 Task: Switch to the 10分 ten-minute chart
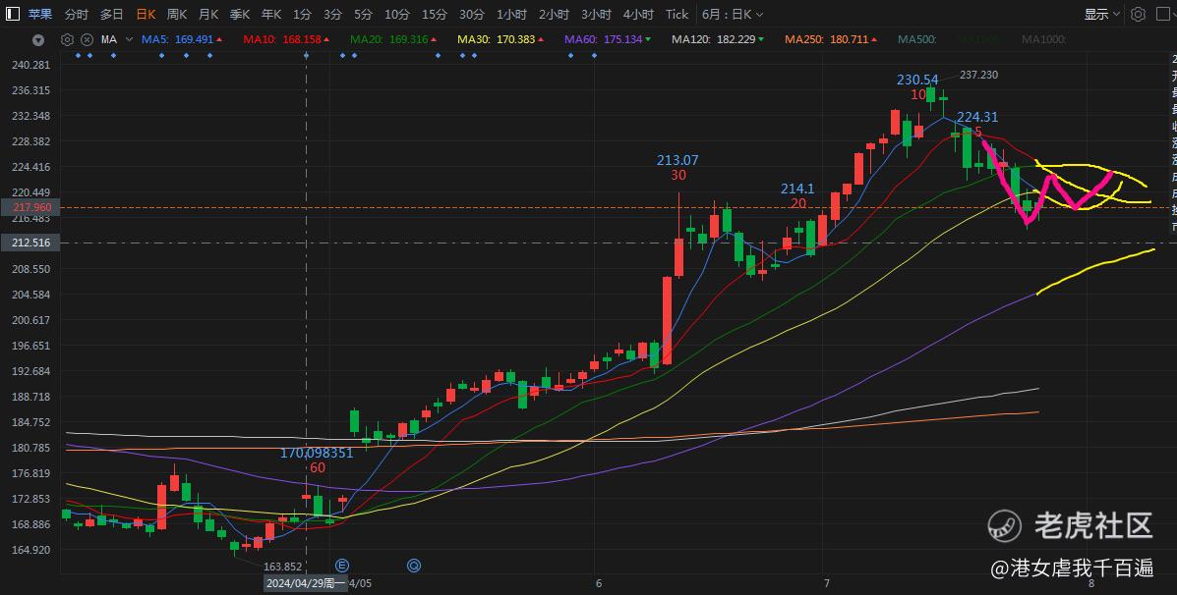(397, 15)
